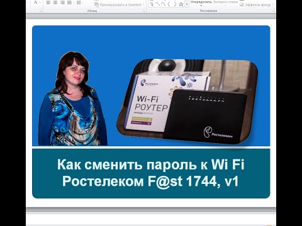This screenshot has height=226, width=302.
Task: Click the slide title text box
Action: point(151,173)
